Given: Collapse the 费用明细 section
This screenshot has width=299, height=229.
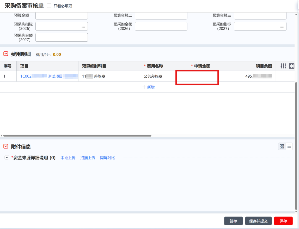Looking at the screenshot, I should point(6,54).
